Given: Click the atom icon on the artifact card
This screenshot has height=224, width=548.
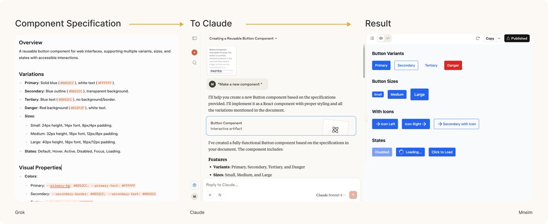Looking at the screenshot, I should [335, 130].
